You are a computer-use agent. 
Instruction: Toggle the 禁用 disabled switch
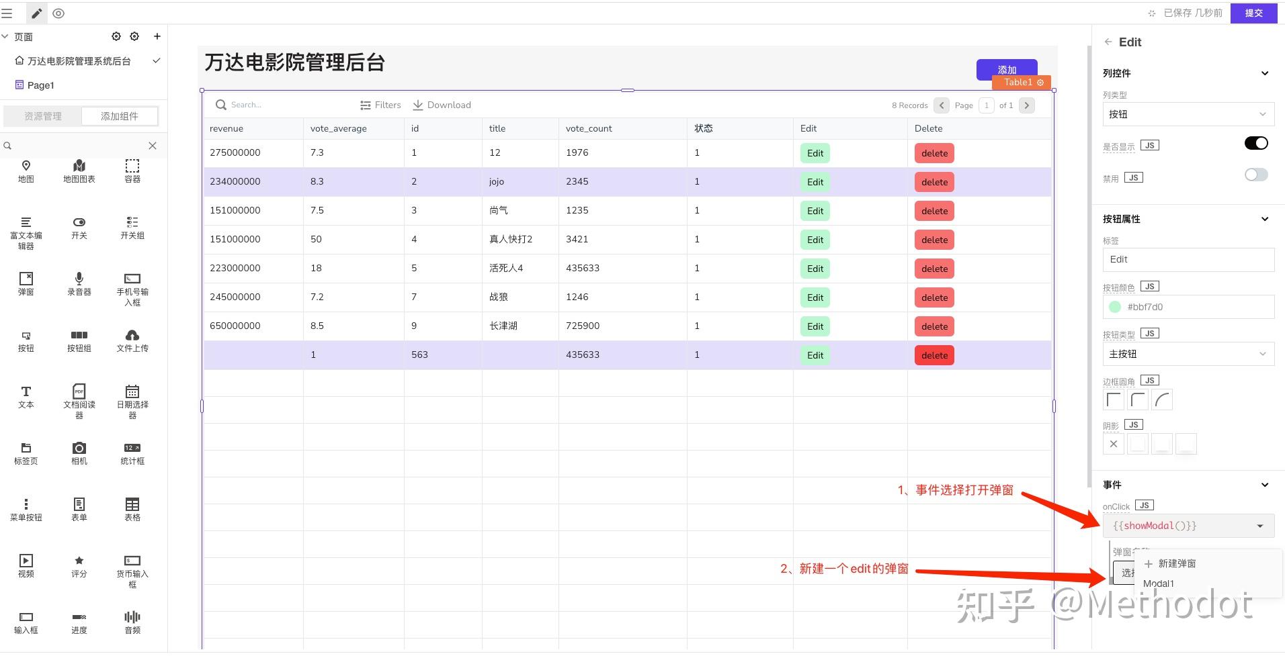click(x=1256, y=175)
